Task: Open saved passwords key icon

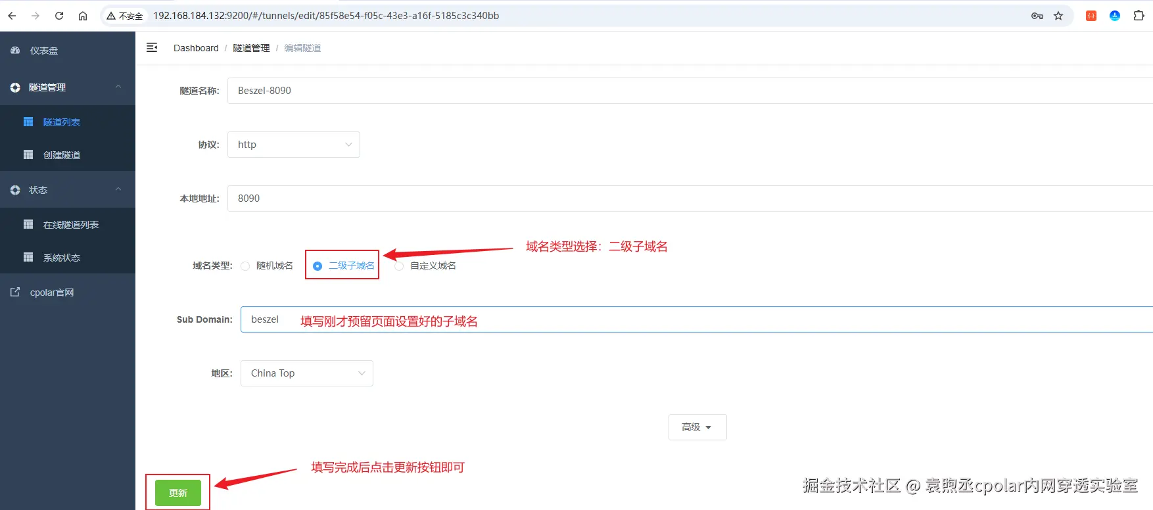Action: click(1037, 16)
